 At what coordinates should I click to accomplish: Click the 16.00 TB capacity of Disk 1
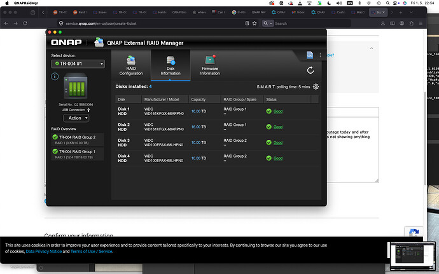[x=199, y=111]
